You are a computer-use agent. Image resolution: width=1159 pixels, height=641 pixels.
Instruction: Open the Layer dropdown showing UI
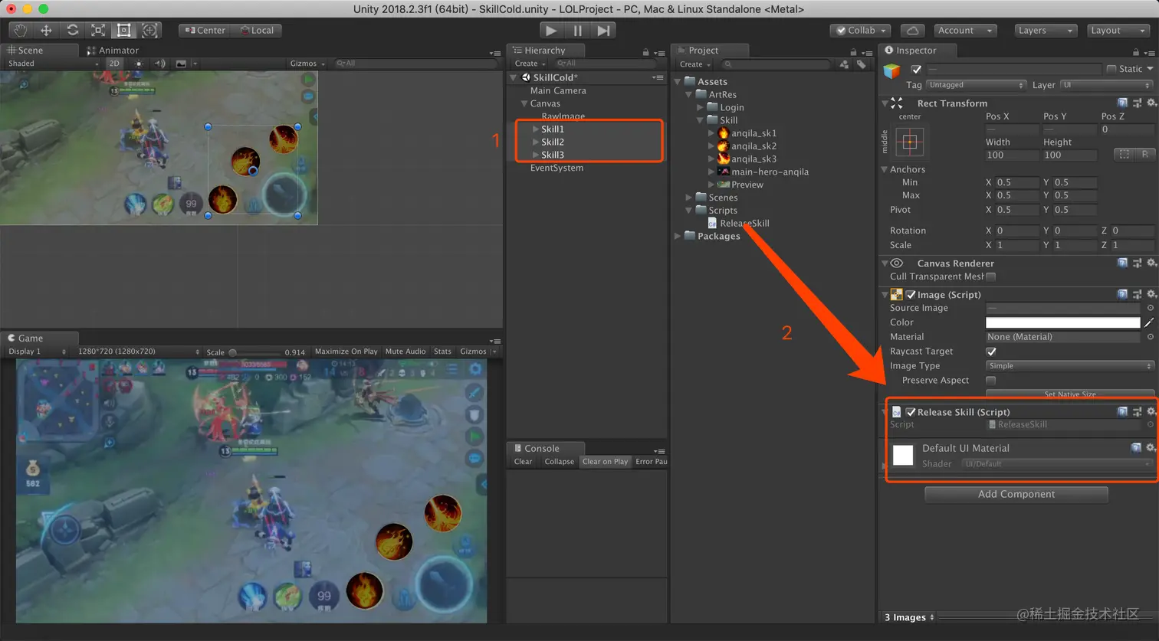coord(1106,85)
